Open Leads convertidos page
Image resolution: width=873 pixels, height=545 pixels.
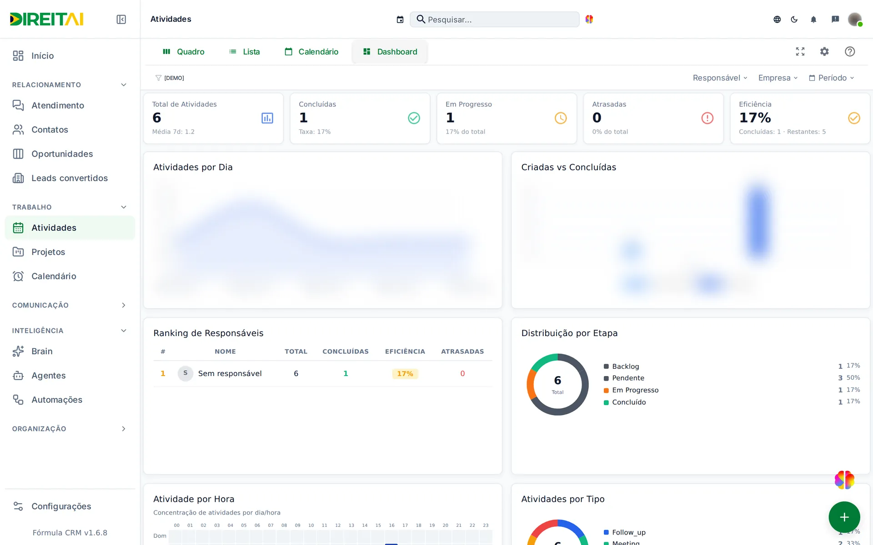70,178
